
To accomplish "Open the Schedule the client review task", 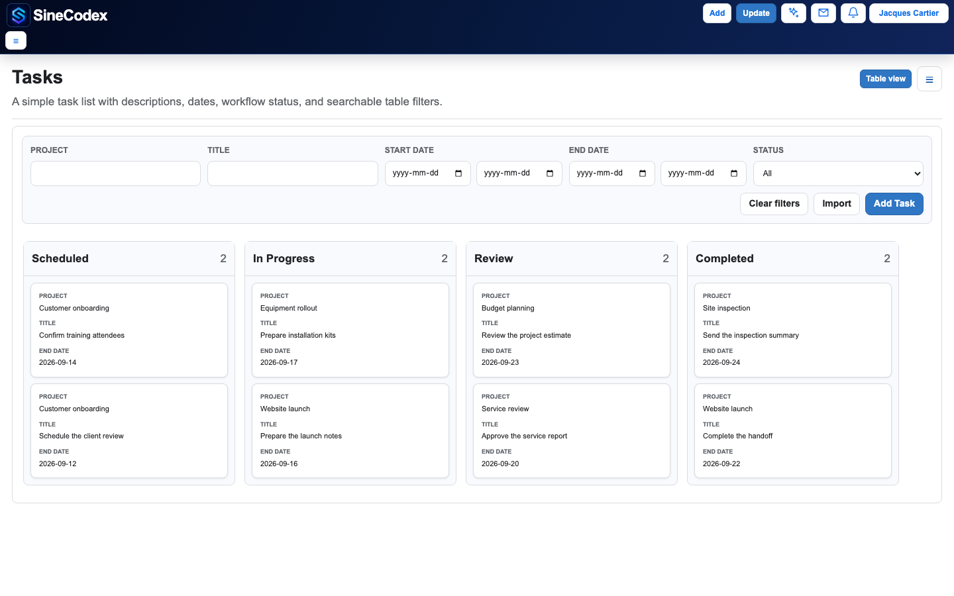I will tap(129, 431).
